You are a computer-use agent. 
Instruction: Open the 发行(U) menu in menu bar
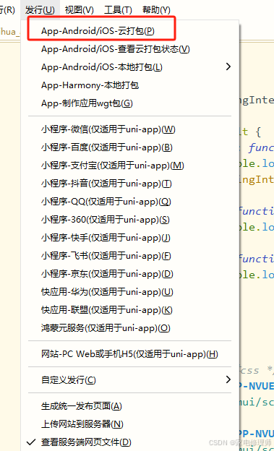(40, 10)
